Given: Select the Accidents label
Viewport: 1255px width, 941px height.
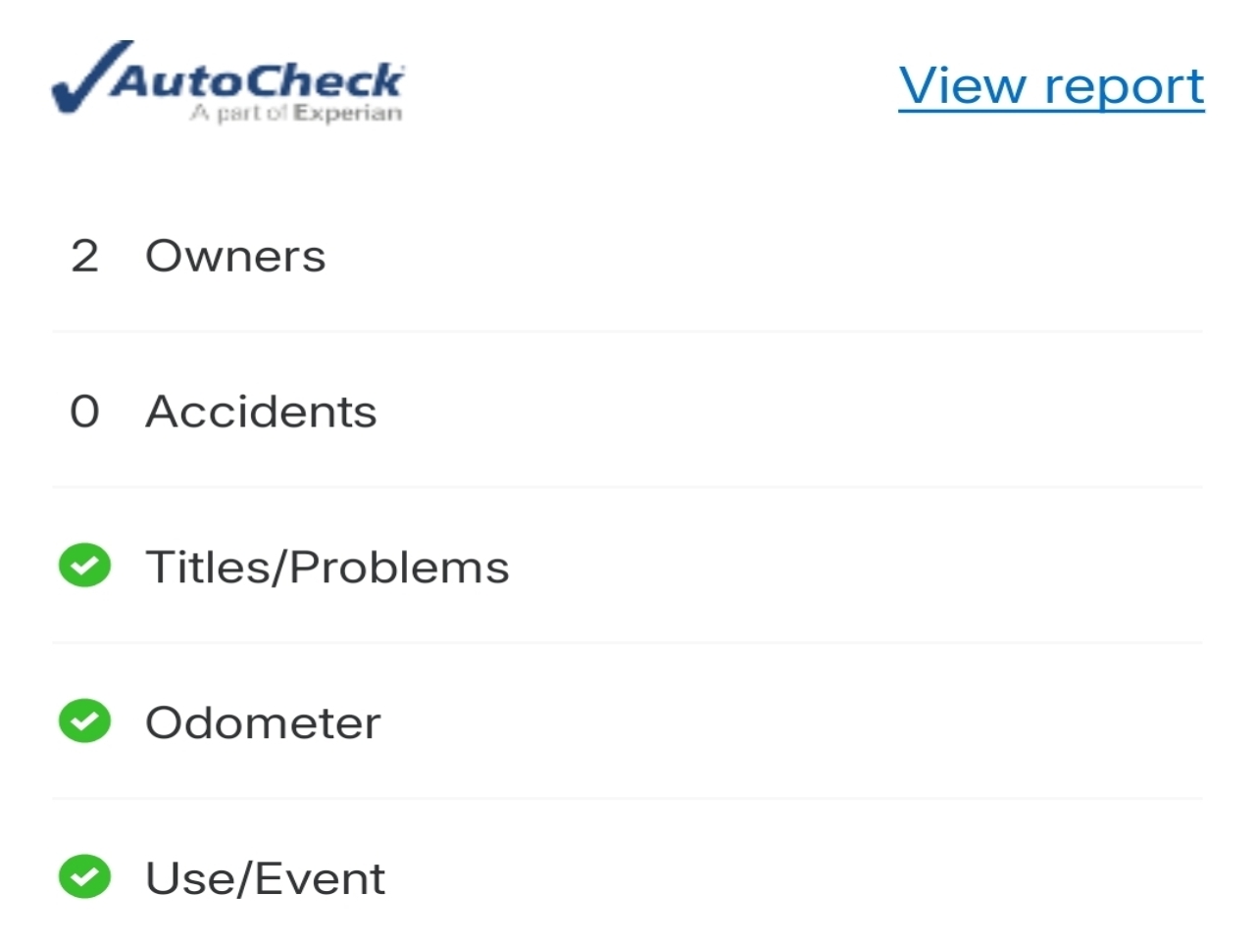Looking at the screenshot, I should click(x=261, y=412).
